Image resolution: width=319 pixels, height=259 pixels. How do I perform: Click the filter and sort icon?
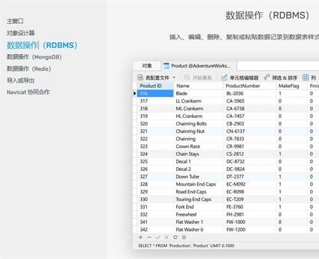coord(266,77)
